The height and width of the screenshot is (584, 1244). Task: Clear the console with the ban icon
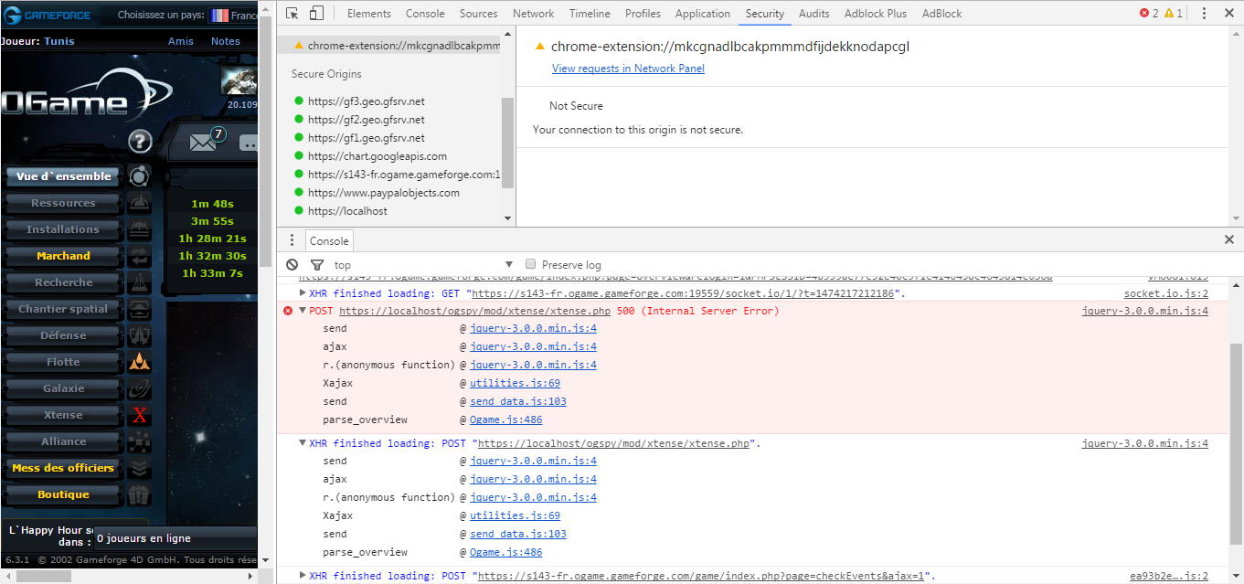[x=292, y=265]
